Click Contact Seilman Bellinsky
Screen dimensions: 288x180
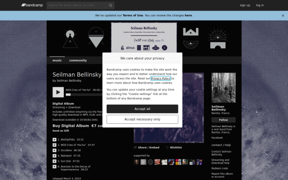tap(221, 153)
